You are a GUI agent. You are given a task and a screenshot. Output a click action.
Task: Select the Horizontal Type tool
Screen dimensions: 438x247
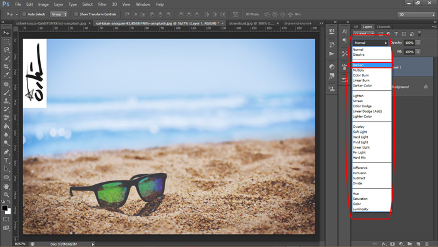click(6, 160)
